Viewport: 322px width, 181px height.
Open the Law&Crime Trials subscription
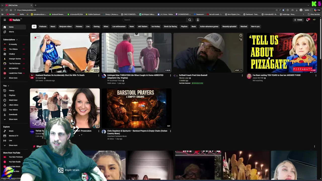pyautogui.click(x=14, y=73)
